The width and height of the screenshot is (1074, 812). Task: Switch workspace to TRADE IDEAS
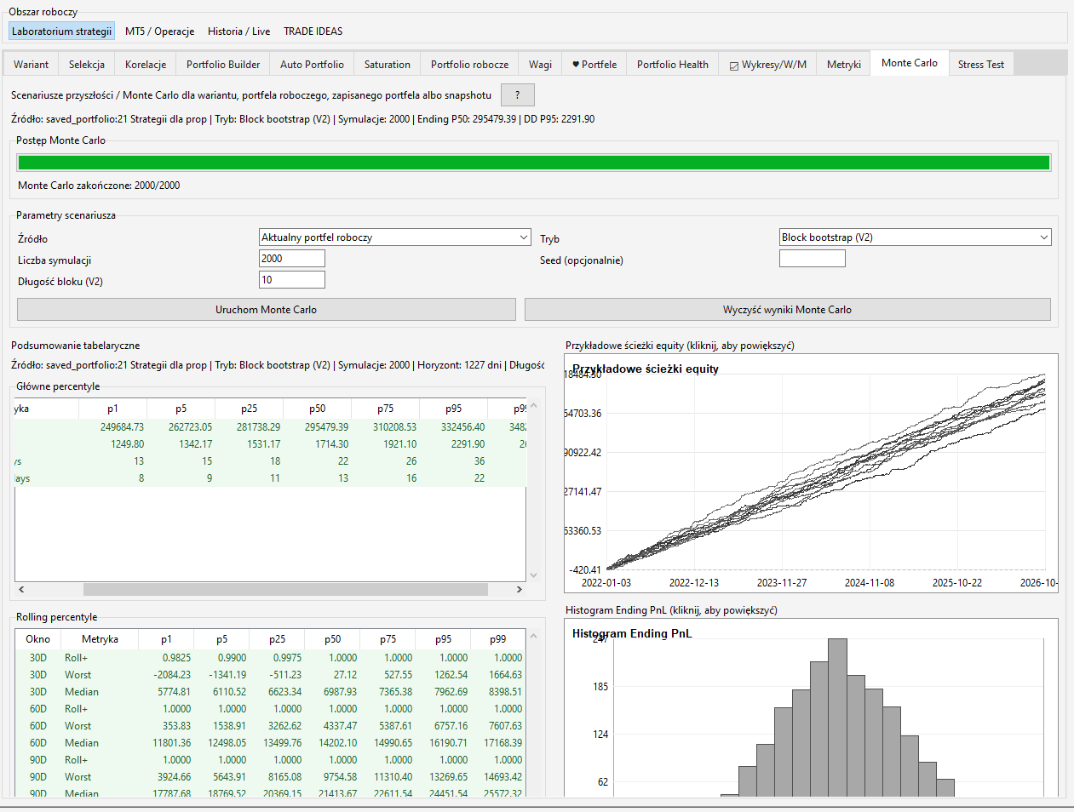pyautogui.click(x=313, y=31)
